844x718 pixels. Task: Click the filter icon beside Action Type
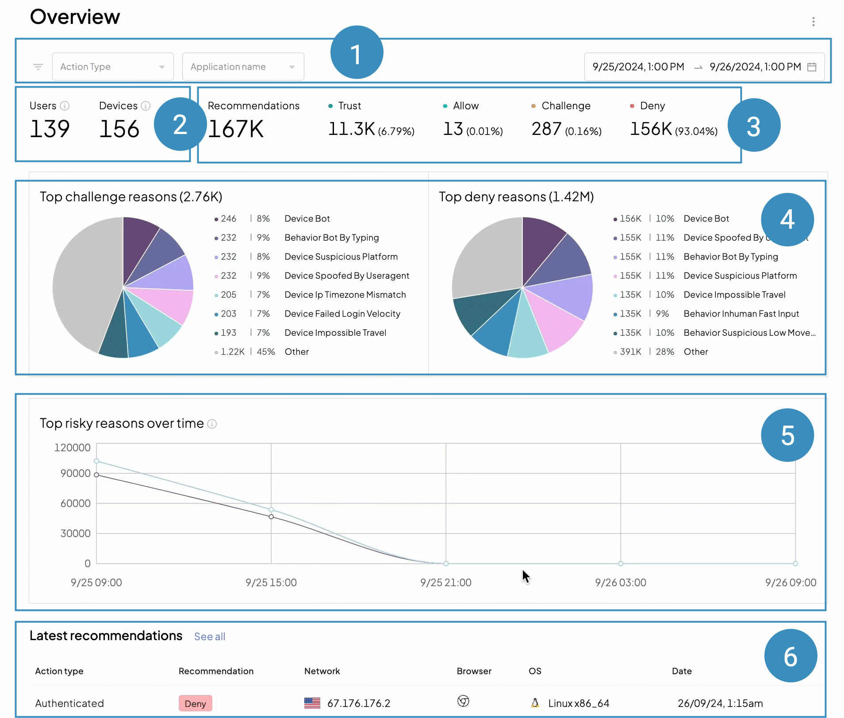click(x=38, y=66)
